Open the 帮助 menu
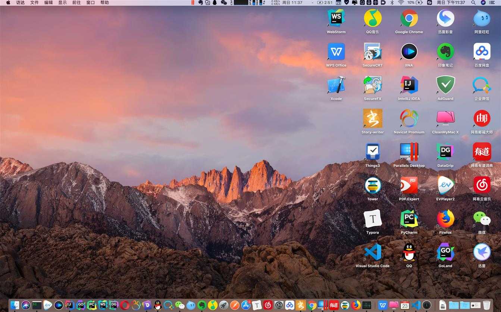The image size is (501, 312). click(104, 3)
